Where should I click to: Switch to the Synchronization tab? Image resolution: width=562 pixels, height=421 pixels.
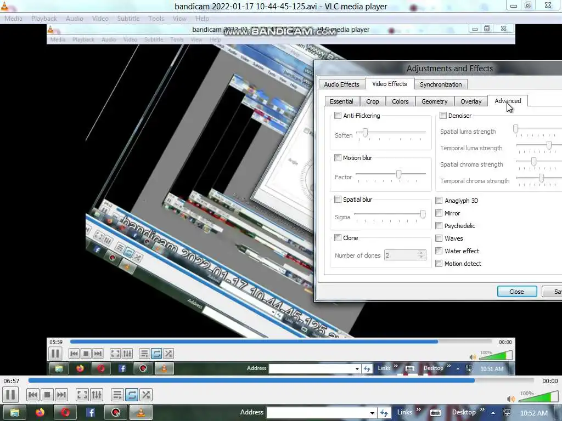(441, 84)
